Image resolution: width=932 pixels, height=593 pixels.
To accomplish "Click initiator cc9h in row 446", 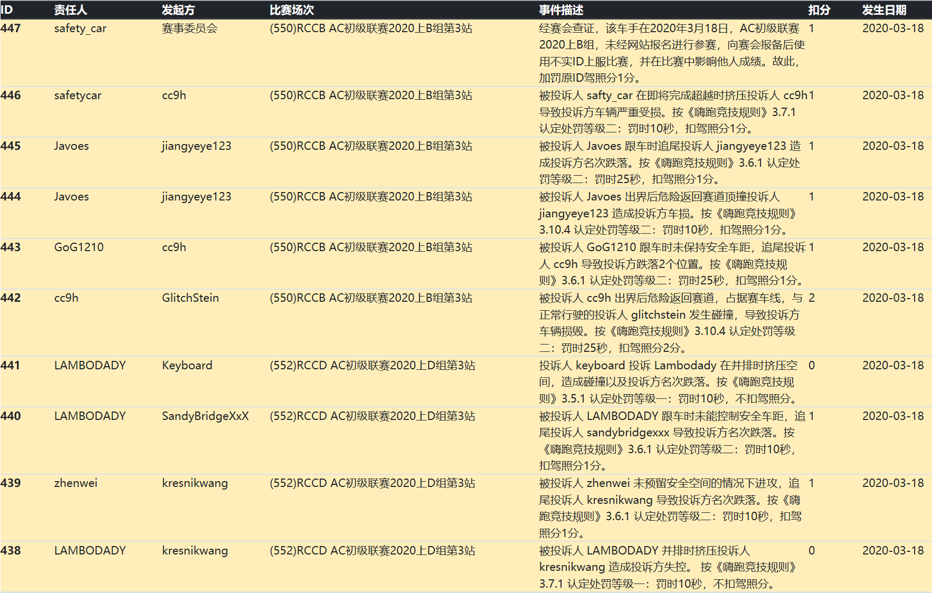I will pos(174,95).
